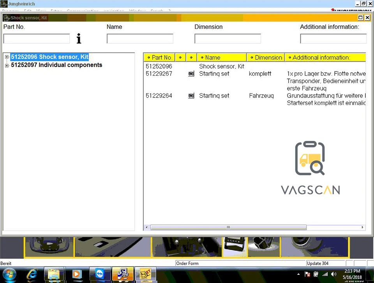Click the Additional information search input field
The image size is (374, 283).
[333, 39]
